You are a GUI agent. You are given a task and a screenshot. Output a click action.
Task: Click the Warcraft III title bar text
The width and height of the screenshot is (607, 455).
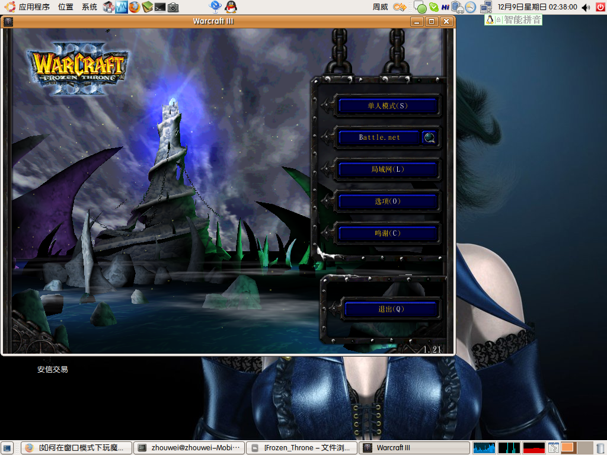[x=213, y=21]
